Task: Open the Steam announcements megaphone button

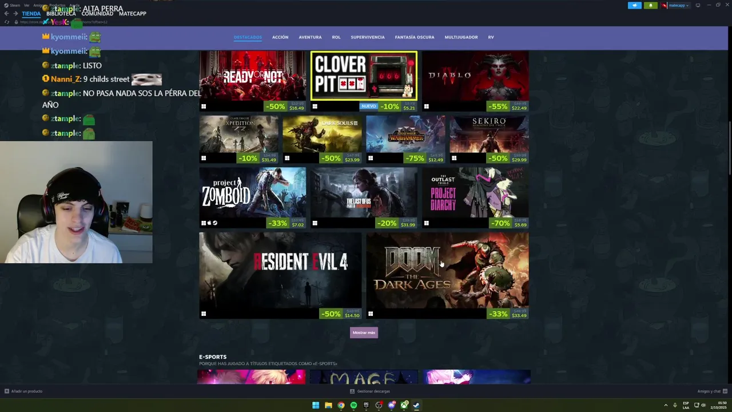Action: [635, 5]
